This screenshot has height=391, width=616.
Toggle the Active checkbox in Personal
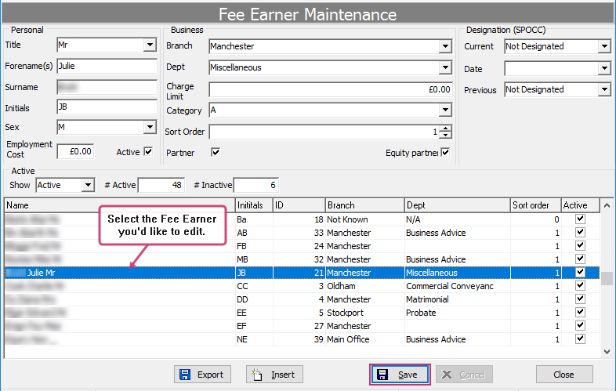click(148, 152)
